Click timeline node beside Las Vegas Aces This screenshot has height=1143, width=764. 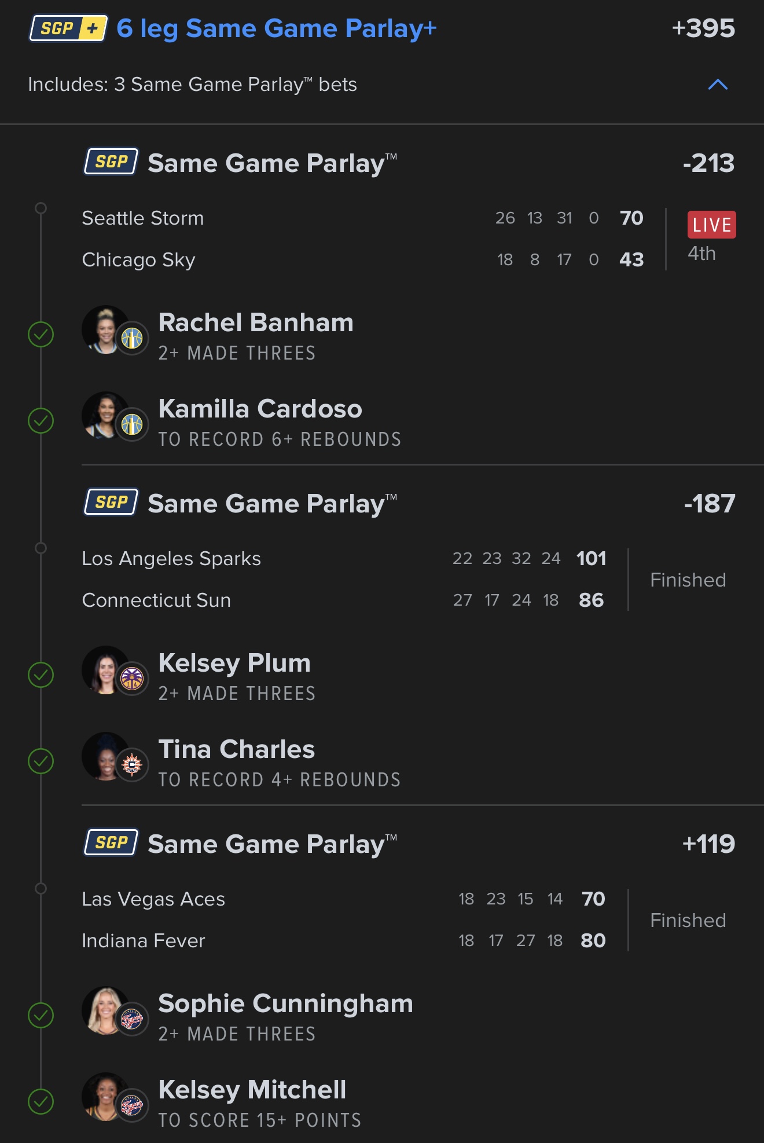click(41, 888)
